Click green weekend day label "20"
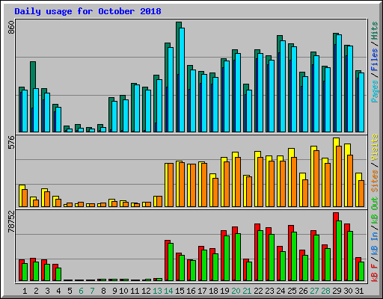This screenshot has height=299, width=383. coord(236,291)
